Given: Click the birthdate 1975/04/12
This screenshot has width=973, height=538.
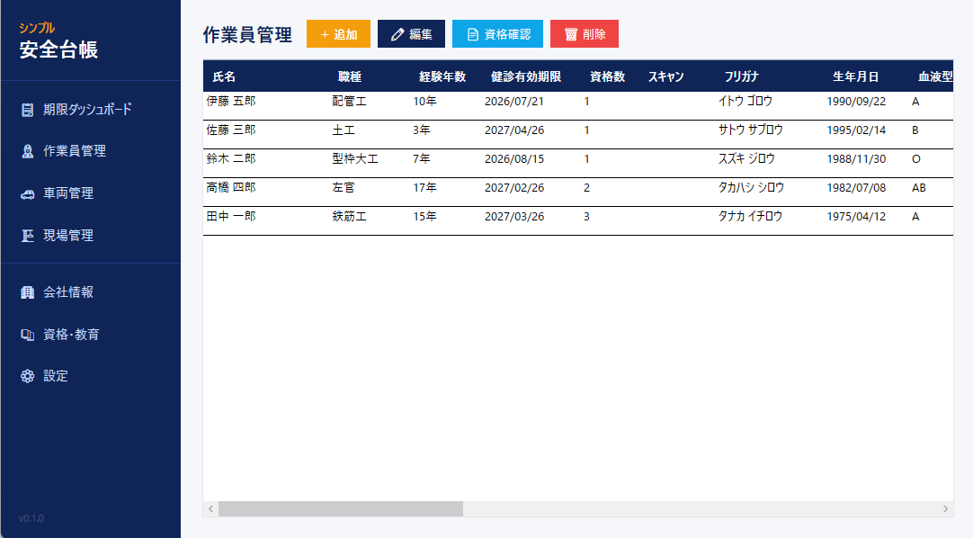Looking at the screenshot, I should pyautogui.click(x=856, y=217).
